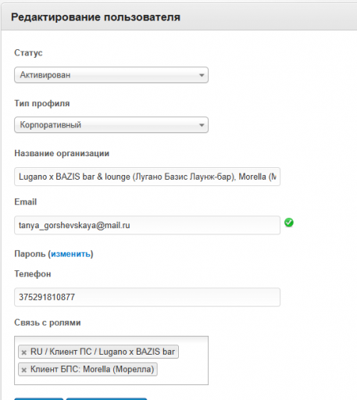Remove the Клиент БПС: Morella role tag
This screenshot has height=400, width=357.
pos(24,370)
